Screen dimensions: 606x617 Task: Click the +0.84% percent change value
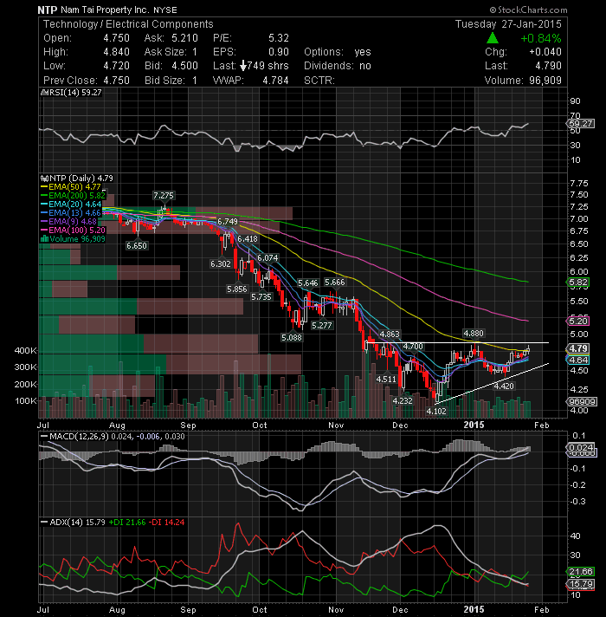pos(541,38)
